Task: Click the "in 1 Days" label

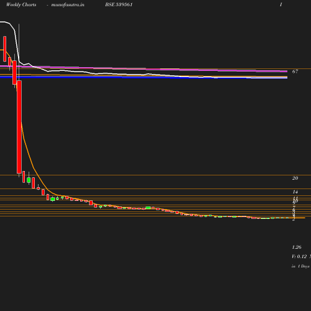Action: pyautogui.click(x=300, y=266)
